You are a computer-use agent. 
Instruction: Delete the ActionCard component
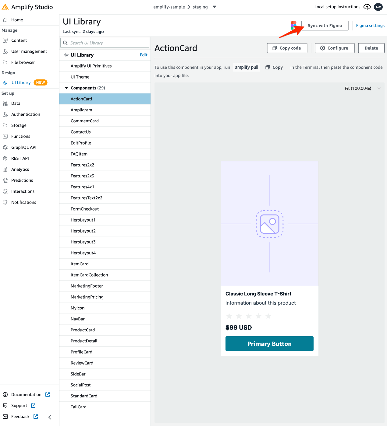click(x=371, y=48)
